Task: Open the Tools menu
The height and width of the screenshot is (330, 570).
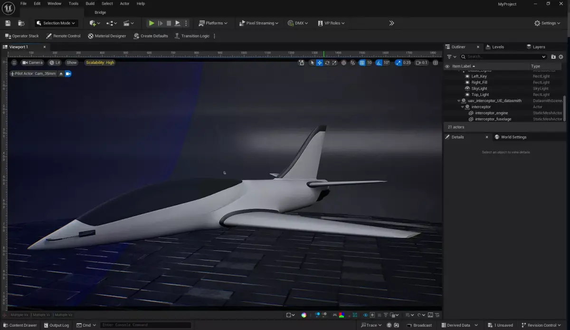Action: click(74, 3)
